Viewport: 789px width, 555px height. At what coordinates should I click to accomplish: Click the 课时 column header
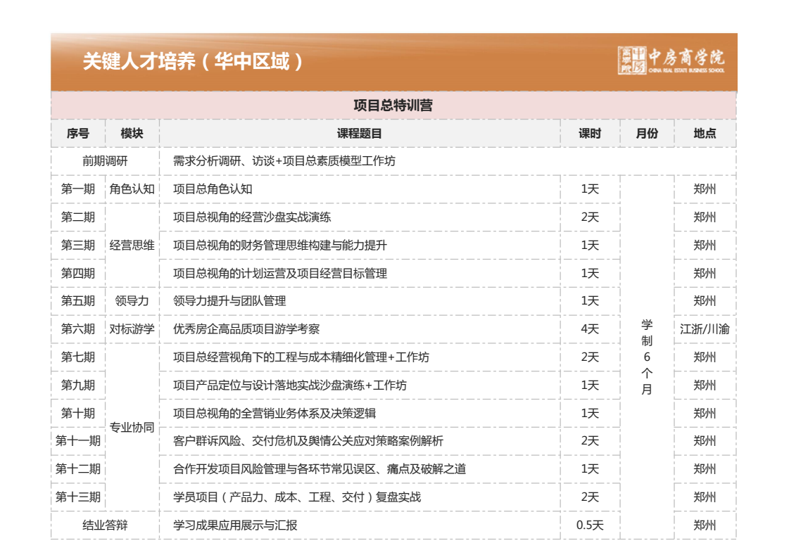click(590, 133)
